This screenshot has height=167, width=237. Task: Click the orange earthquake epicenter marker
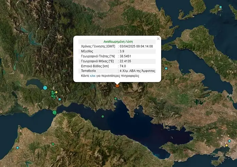pos(117,86)
